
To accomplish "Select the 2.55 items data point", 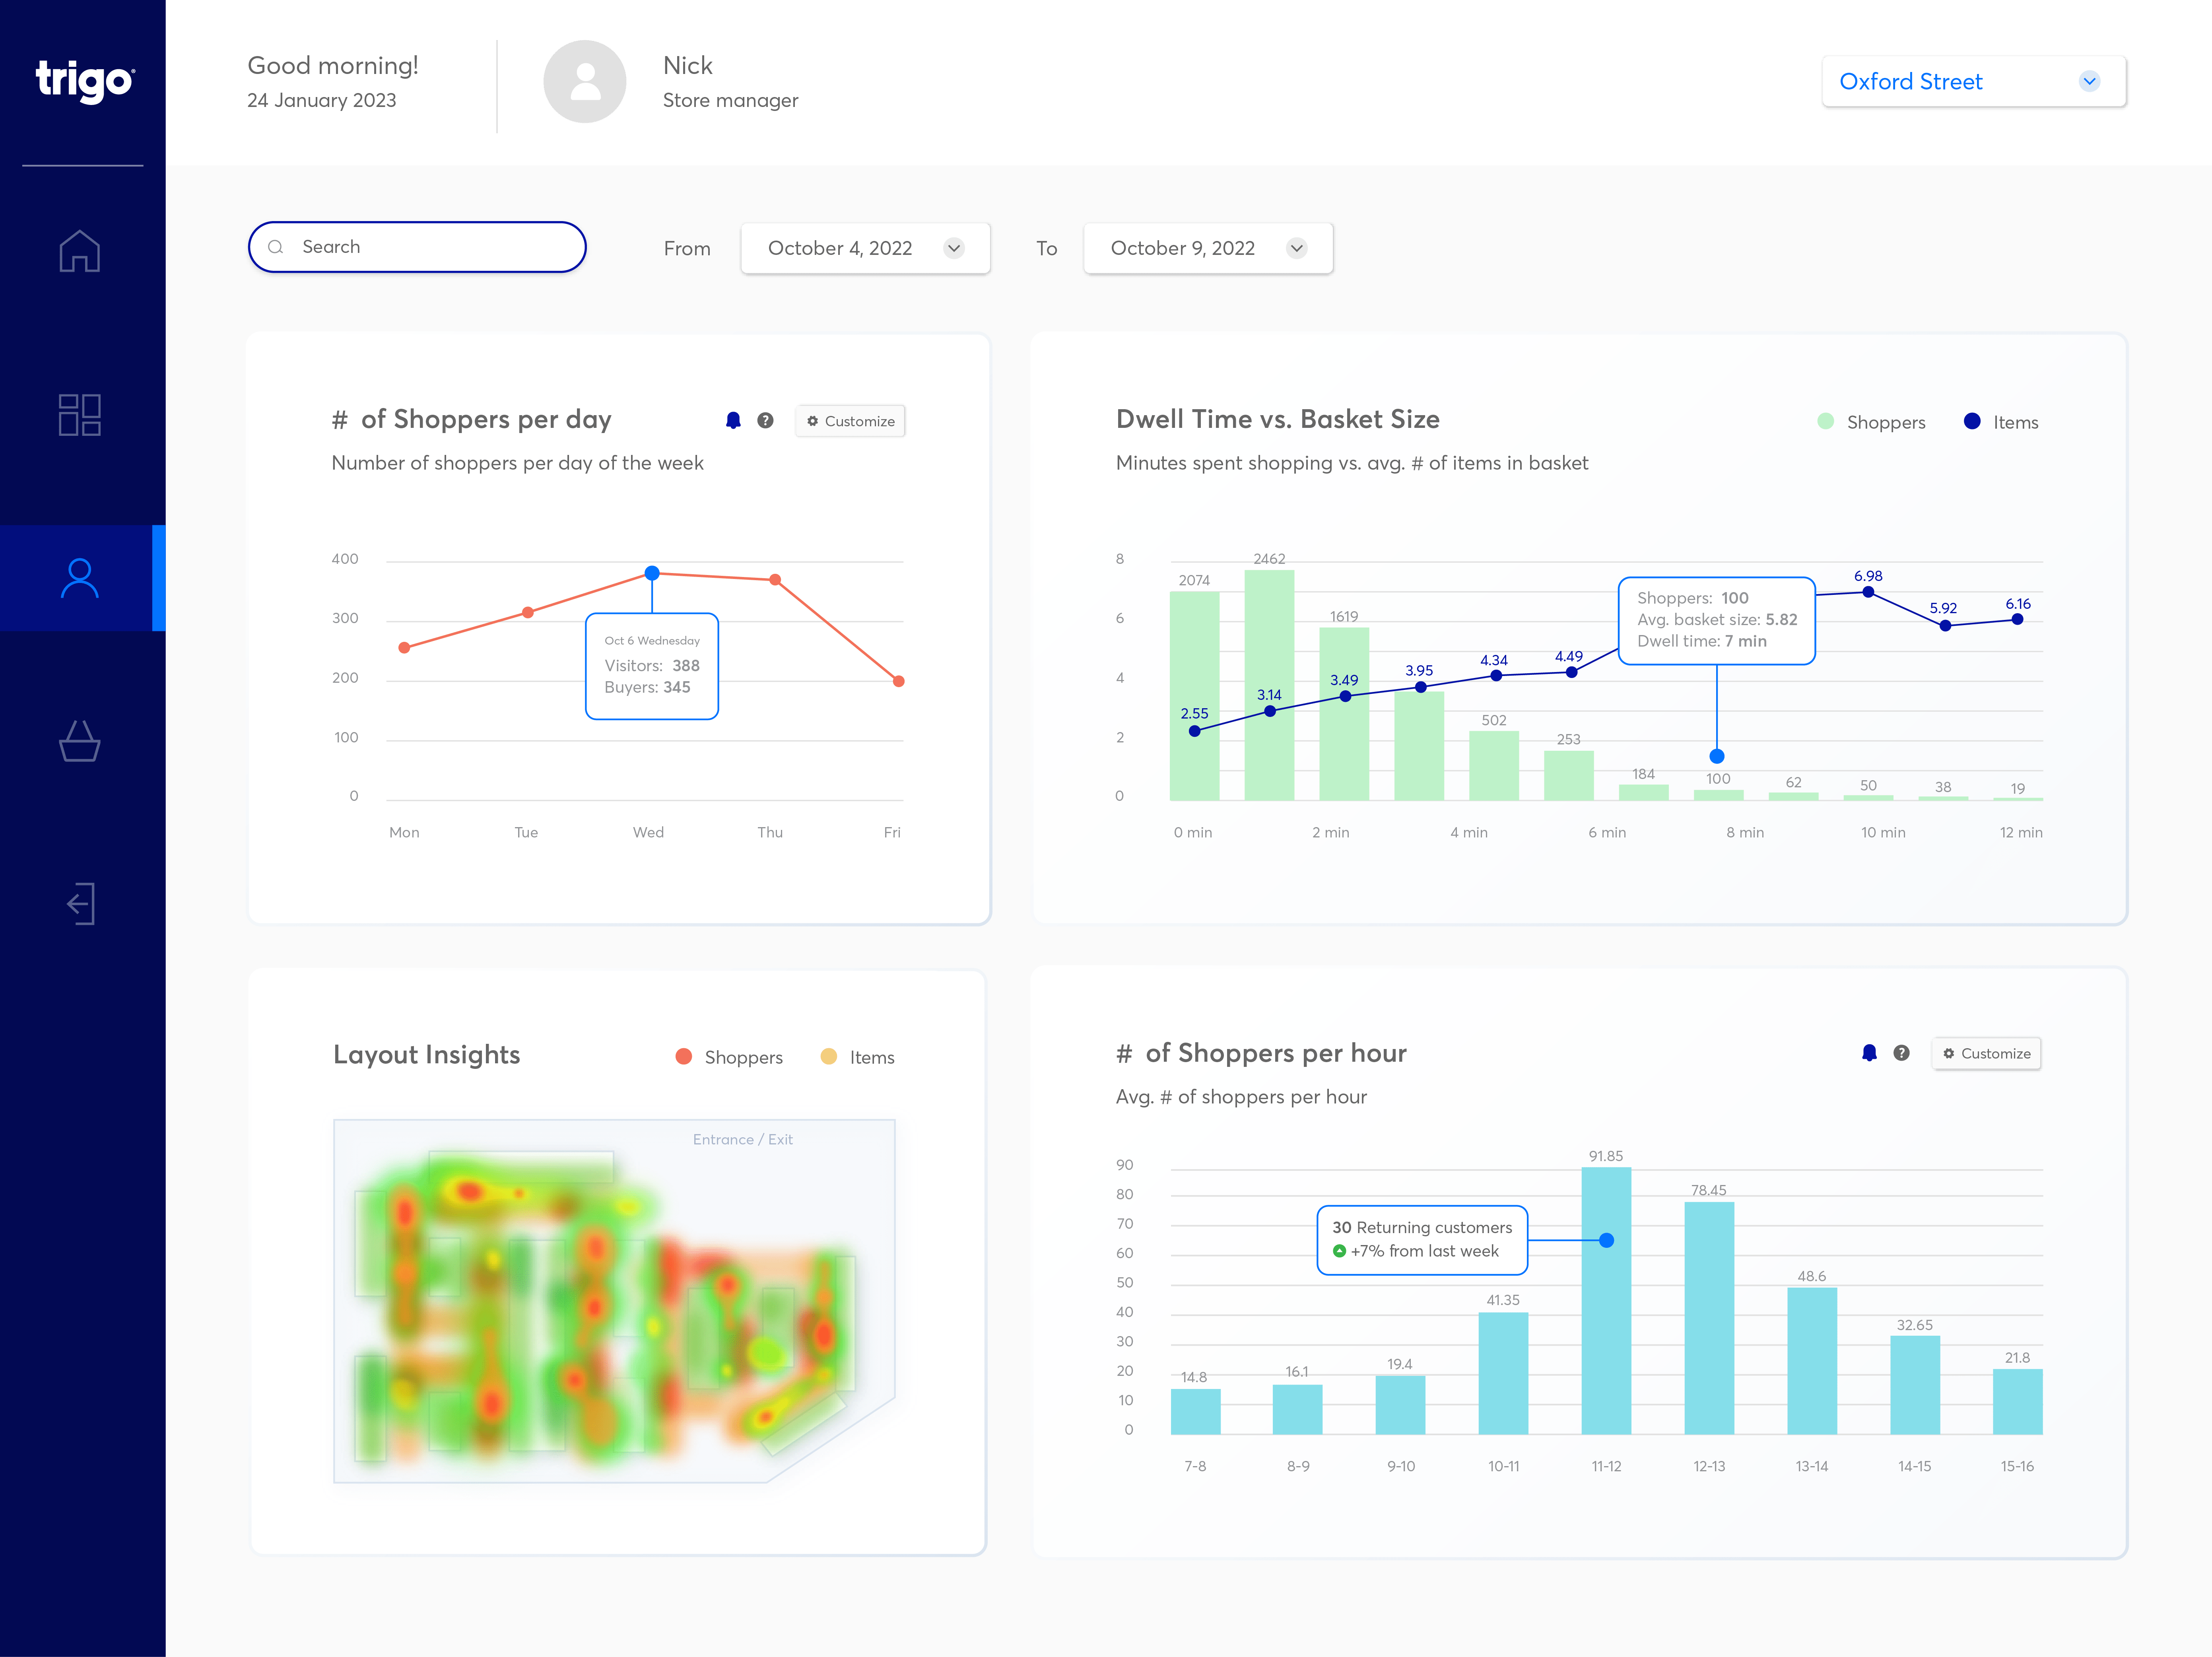I will (1194, 731).
